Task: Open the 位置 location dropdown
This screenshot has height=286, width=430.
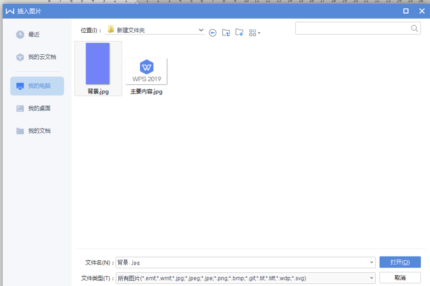Action: click(201, 30)
